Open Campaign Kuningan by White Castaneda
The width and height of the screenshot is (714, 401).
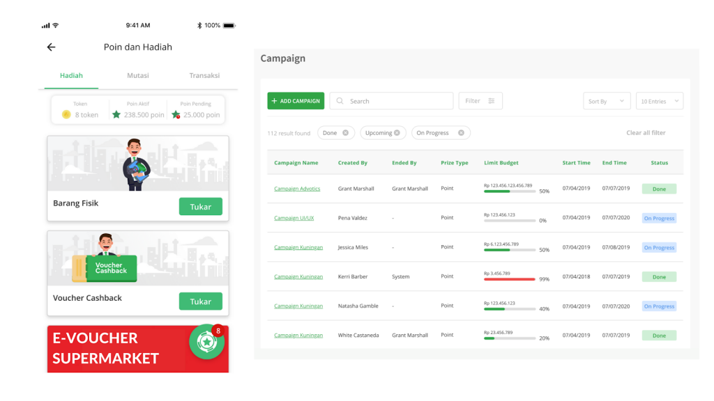298,335
